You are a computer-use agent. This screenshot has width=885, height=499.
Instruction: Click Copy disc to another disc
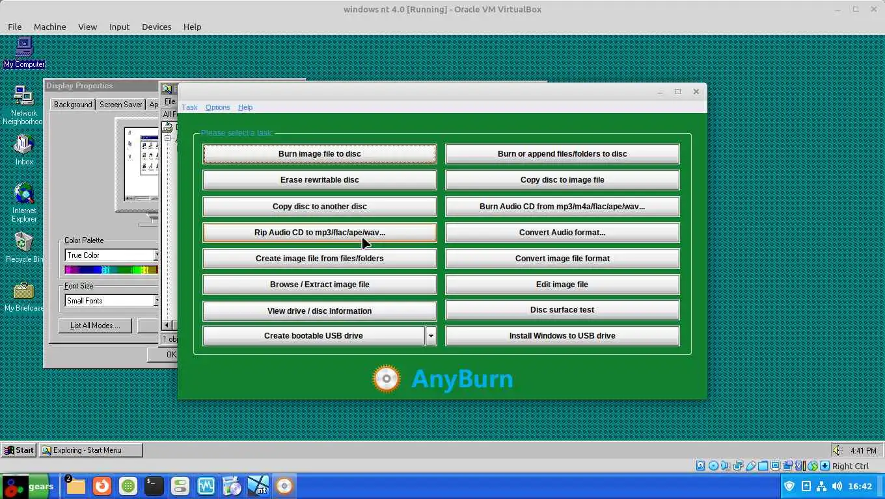click(x=320, y=207)
